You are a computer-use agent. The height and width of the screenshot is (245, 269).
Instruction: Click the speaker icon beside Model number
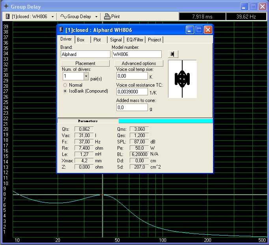click(173, 54)
